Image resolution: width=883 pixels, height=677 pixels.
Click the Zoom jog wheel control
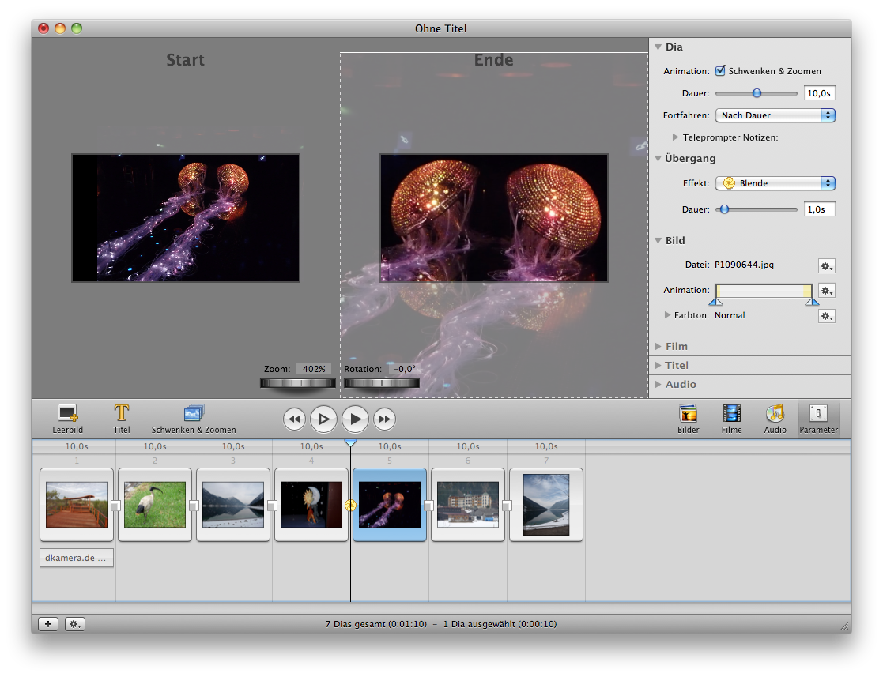click(298, 383)
